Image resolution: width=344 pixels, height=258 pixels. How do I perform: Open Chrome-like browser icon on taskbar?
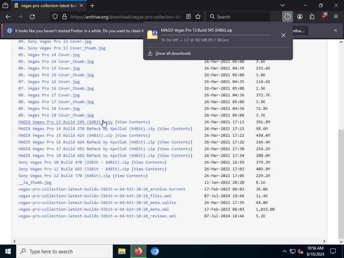(155, 251)
